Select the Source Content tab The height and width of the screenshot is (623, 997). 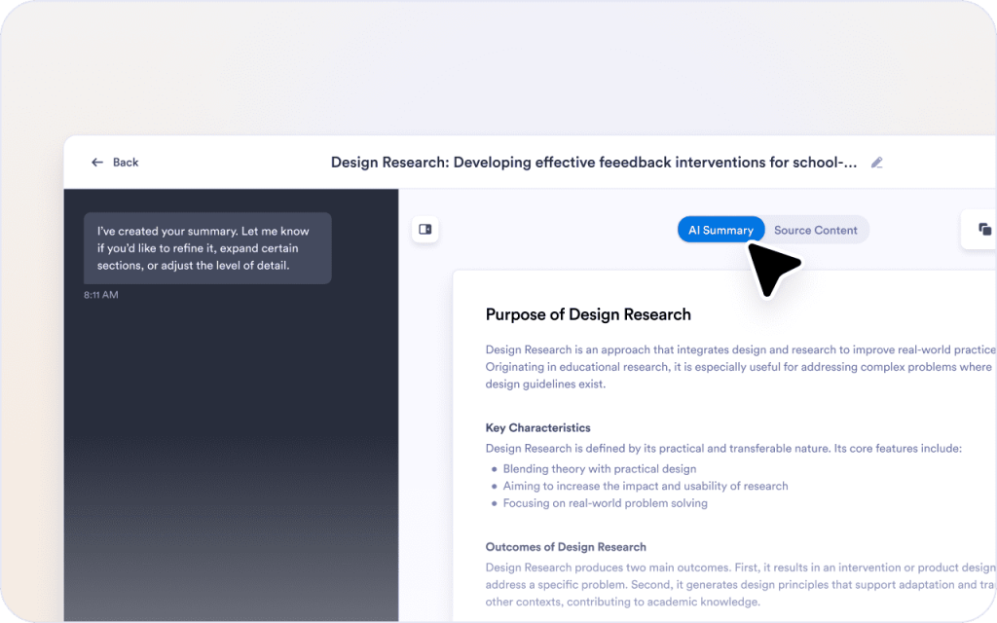click(x=816, y=230)
